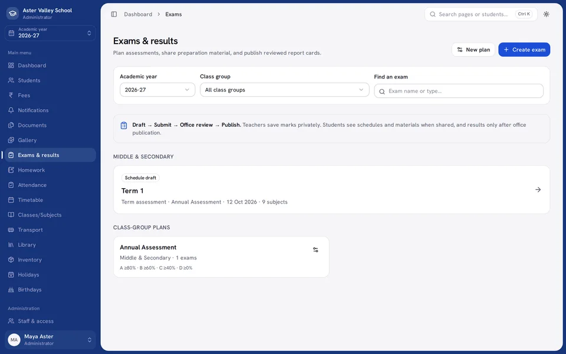This screenshot has height=354, width=566.
Task: Open the Timetable menu item
Action: tap(50, 200)
